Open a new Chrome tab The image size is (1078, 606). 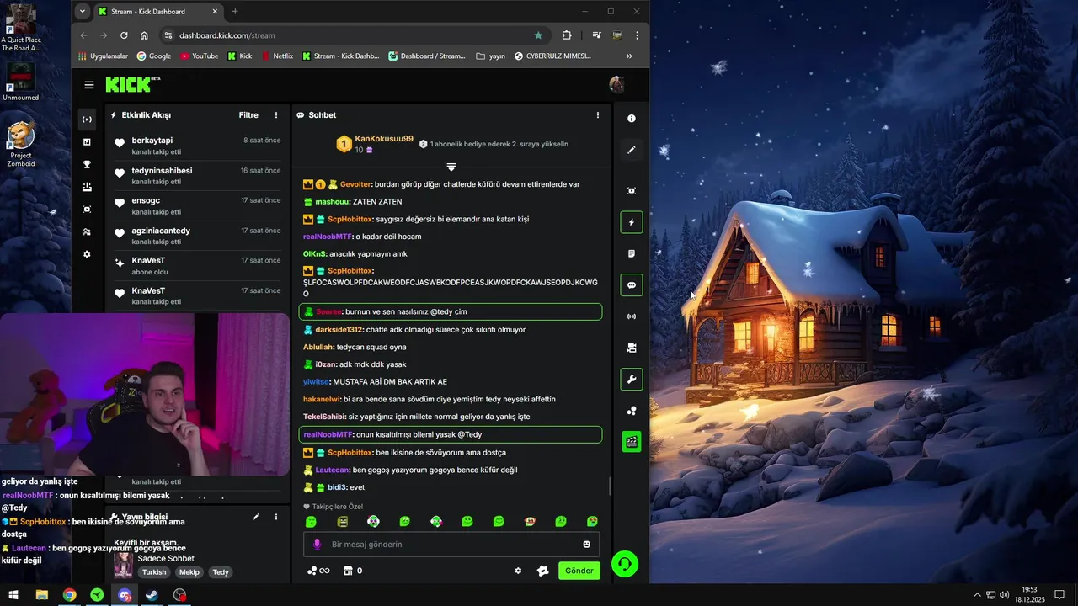click(x=235, y=12)
